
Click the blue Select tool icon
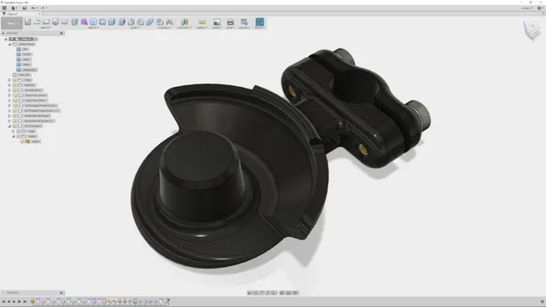259,22
